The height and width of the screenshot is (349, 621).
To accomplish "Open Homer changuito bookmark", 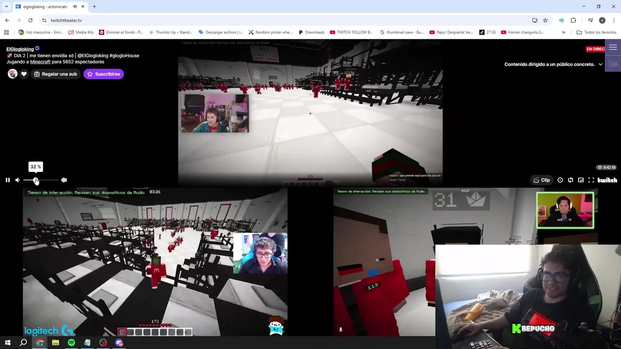I will (523, 32).
